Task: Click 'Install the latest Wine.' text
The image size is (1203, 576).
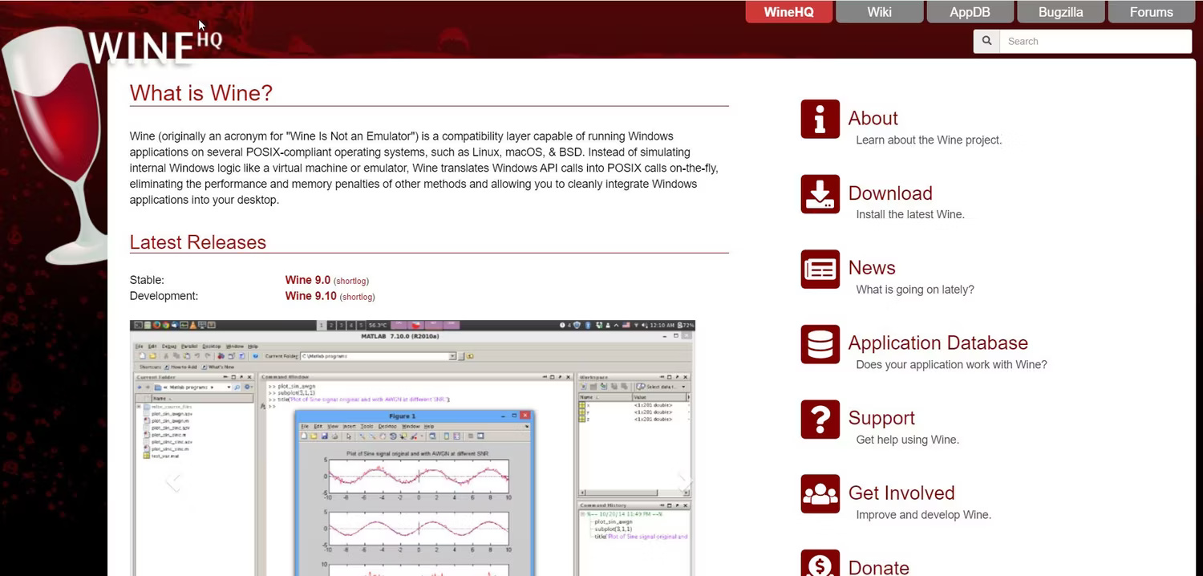Action: tap(910, 215)
